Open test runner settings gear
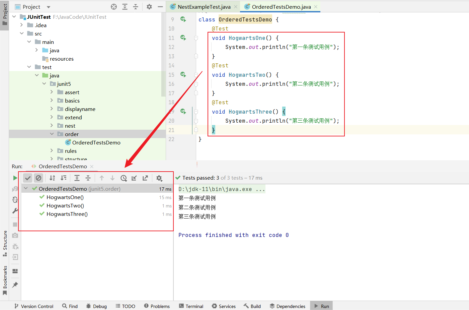 tap(159, 178)
